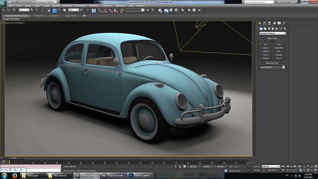
Task: Click the Align tool icon
Action: 153,10
